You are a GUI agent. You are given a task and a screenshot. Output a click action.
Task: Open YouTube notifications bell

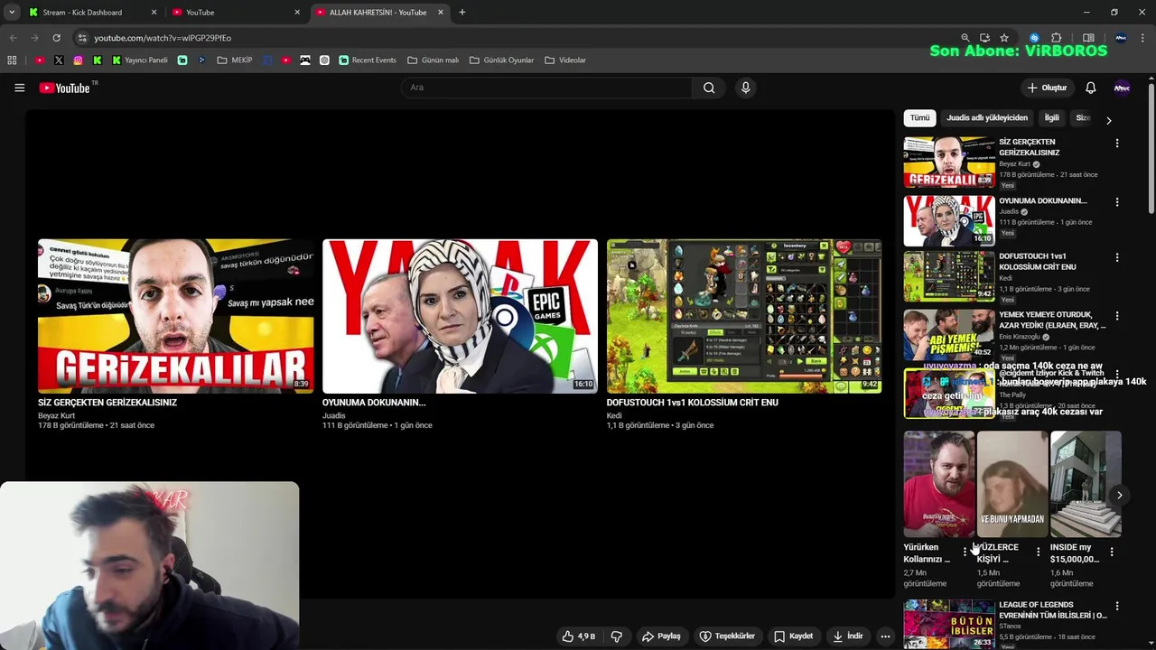(1090, 88)
